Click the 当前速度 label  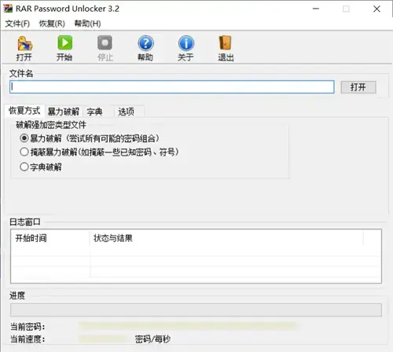(28, 339)
